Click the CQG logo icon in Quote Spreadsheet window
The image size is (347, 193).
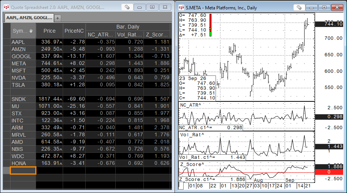point(6,7)
